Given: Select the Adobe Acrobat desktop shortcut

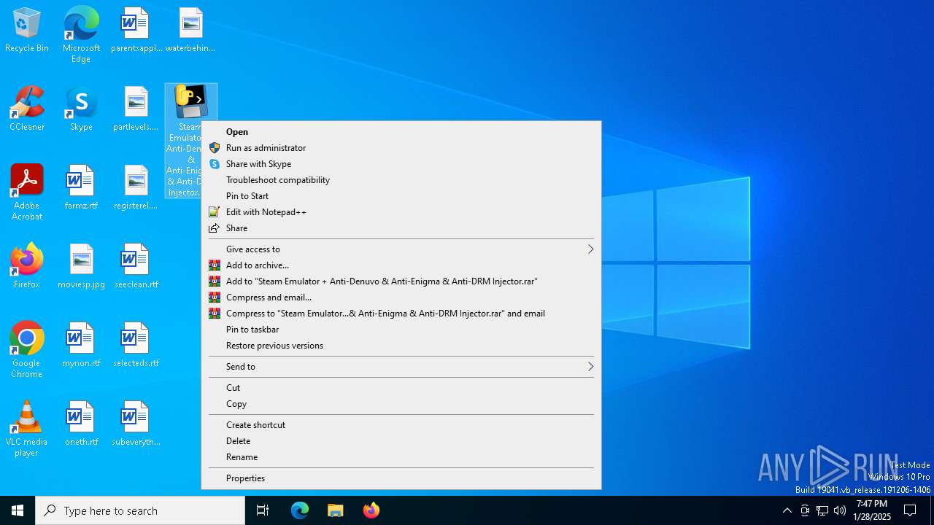Looking at the screenshot, I should 27,192.
